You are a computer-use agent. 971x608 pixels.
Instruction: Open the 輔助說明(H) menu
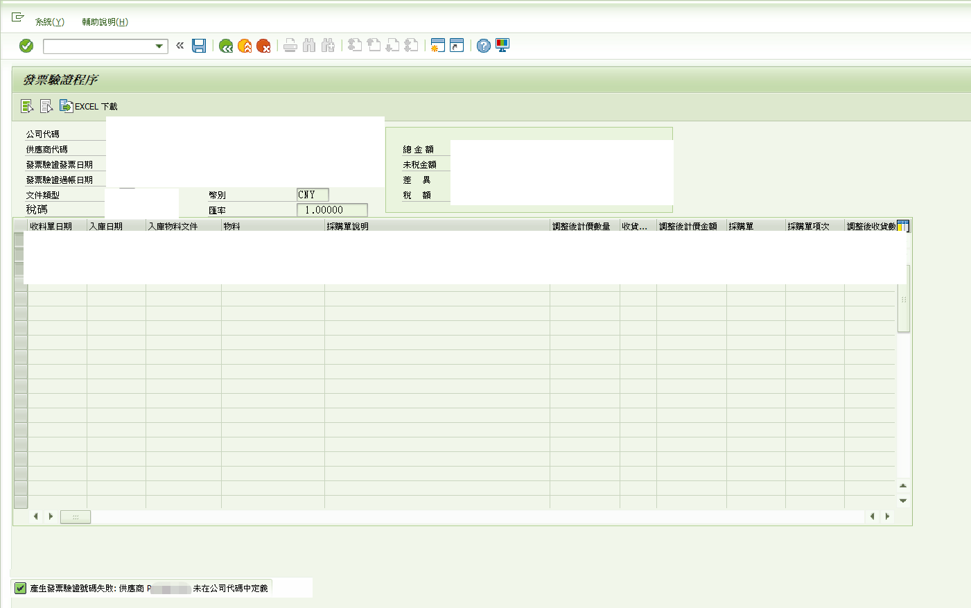coord(105,22)
